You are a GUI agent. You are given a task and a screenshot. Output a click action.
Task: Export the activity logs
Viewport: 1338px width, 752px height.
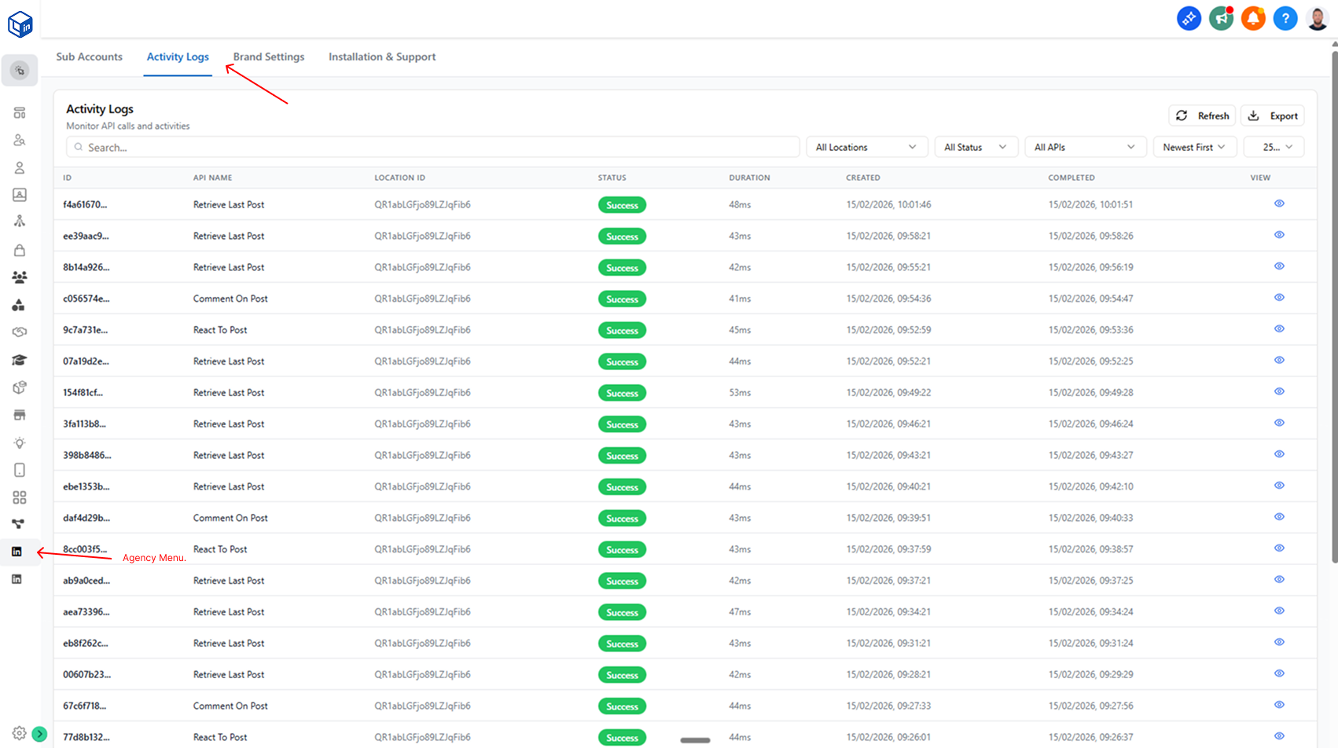[x=1272, y=115]
